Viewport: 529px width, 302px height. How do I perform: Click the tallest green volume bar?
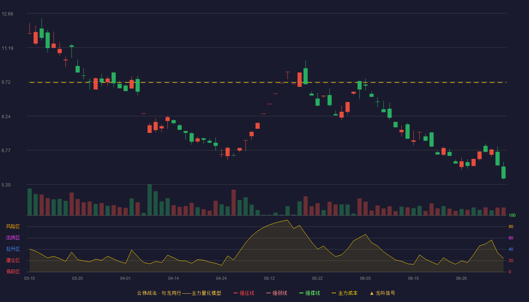150,200
